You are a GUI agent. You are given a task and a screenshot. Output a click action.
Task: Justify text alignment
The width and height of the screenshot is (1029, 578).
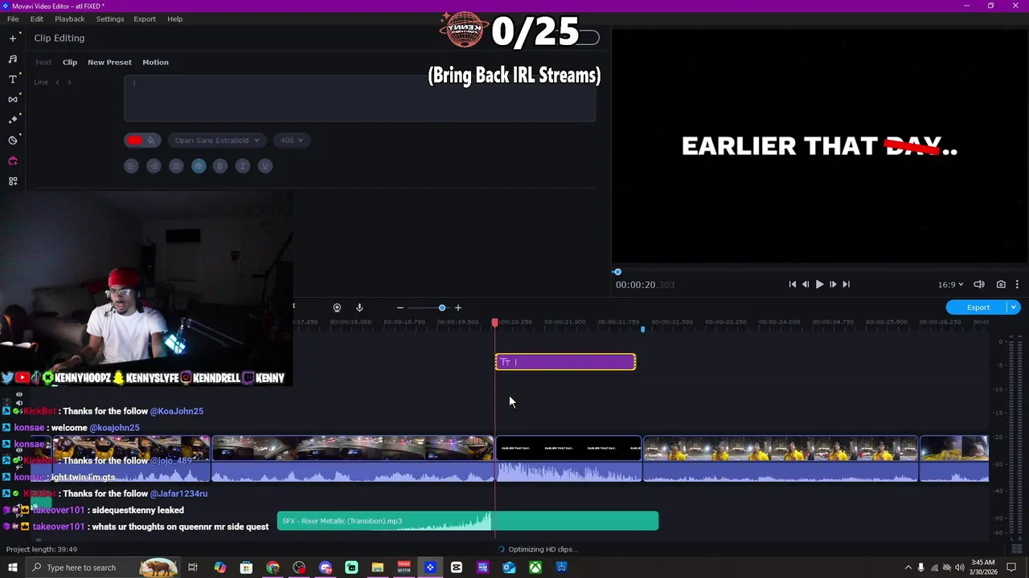[x=176, y=166]
